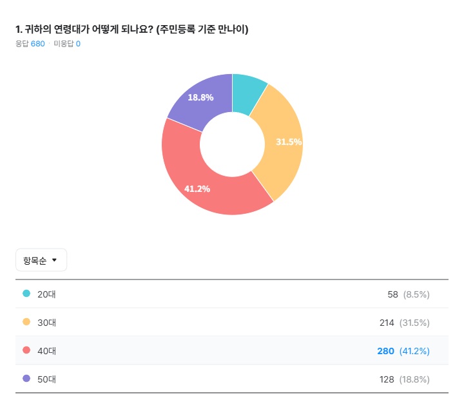Image resolution: width=464 pixels, height=416 pixels.
Task: Click the red 40대 legend dot
Action: pos(26,350)
